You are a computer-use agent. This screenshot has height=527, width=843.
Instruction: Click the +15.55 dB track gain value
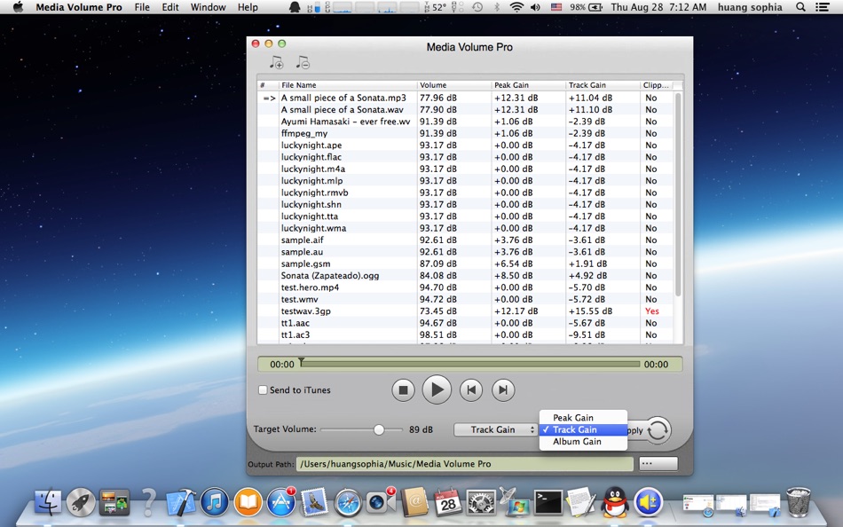[590, 311]
